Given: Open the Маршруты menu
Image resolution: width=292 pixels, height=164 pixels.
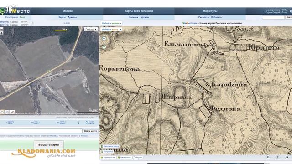Looking at the screenshot, I should tap(210, 11).
